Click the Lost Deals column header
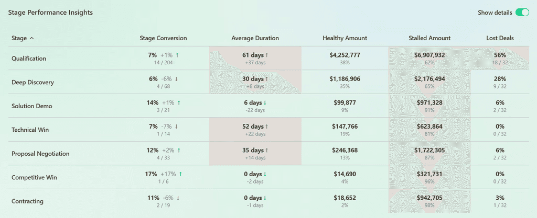The width and height of the screenshot is (537, 218). coord(500,38)
